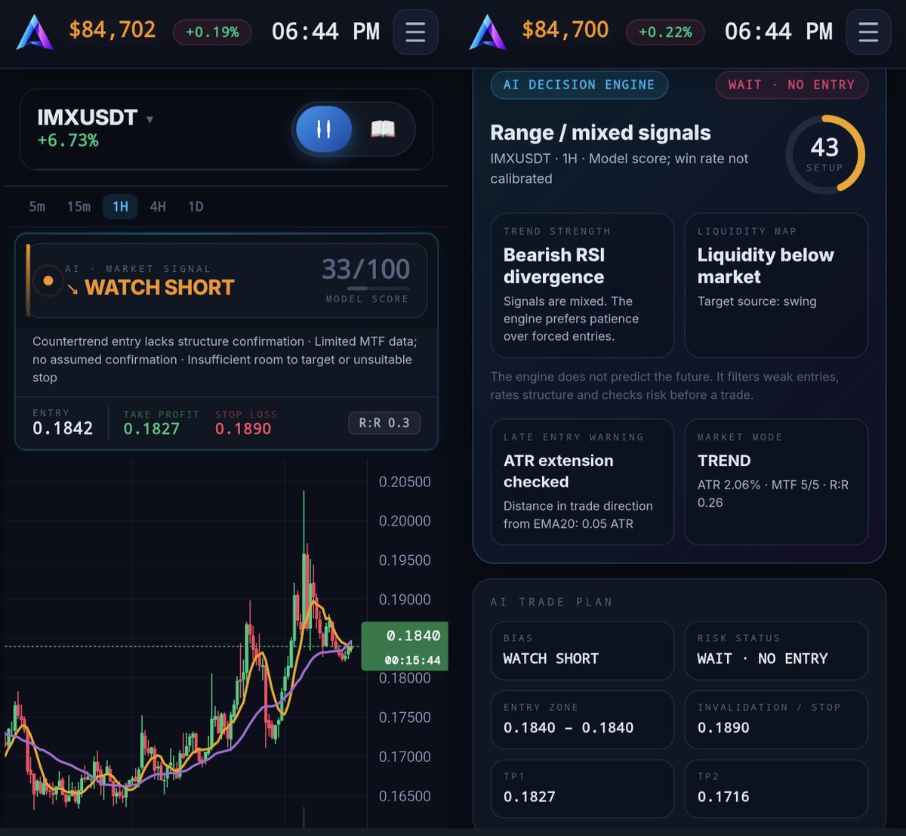Click the Range / mixed signals heading
Viewport: 906px width, 836px height.
point(600,133)
